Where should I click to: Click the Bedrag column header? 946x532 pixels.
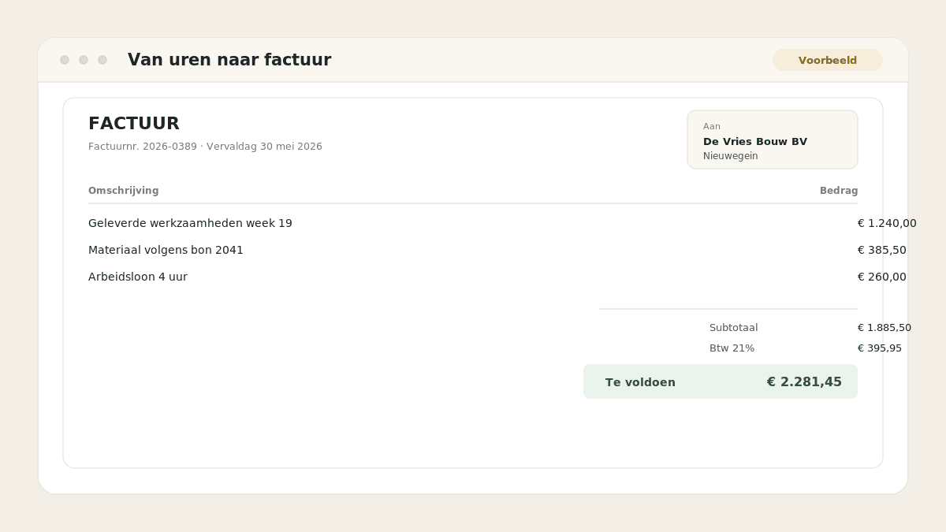point(839,191)
